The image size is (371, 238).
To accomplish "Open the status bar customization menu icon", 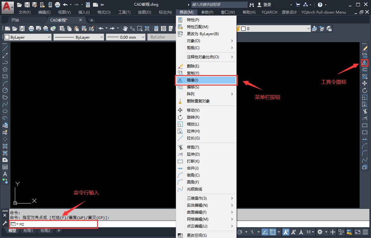I will tap(365, 232).
